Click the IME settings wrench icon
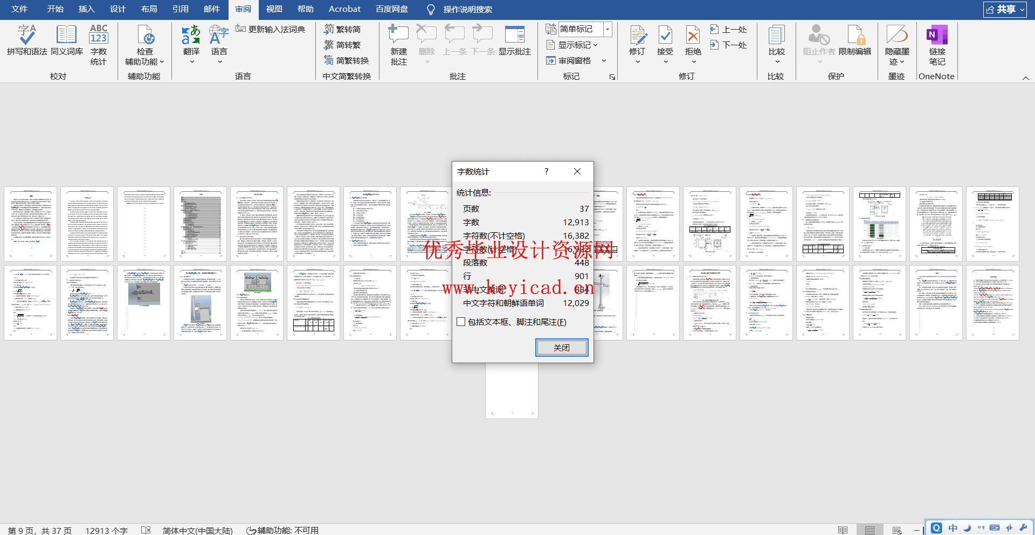The width and height of the screenshot is (1035, 535). click(x=1023, y=528)
